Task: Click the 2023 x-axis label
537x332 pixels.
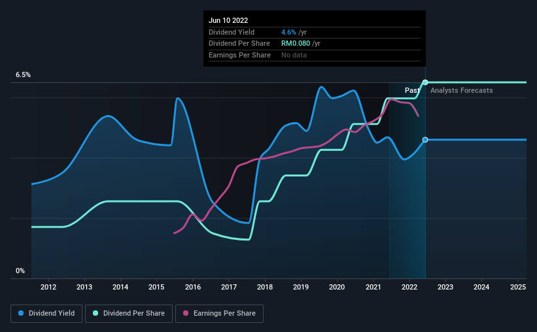Action: (445, 287)
